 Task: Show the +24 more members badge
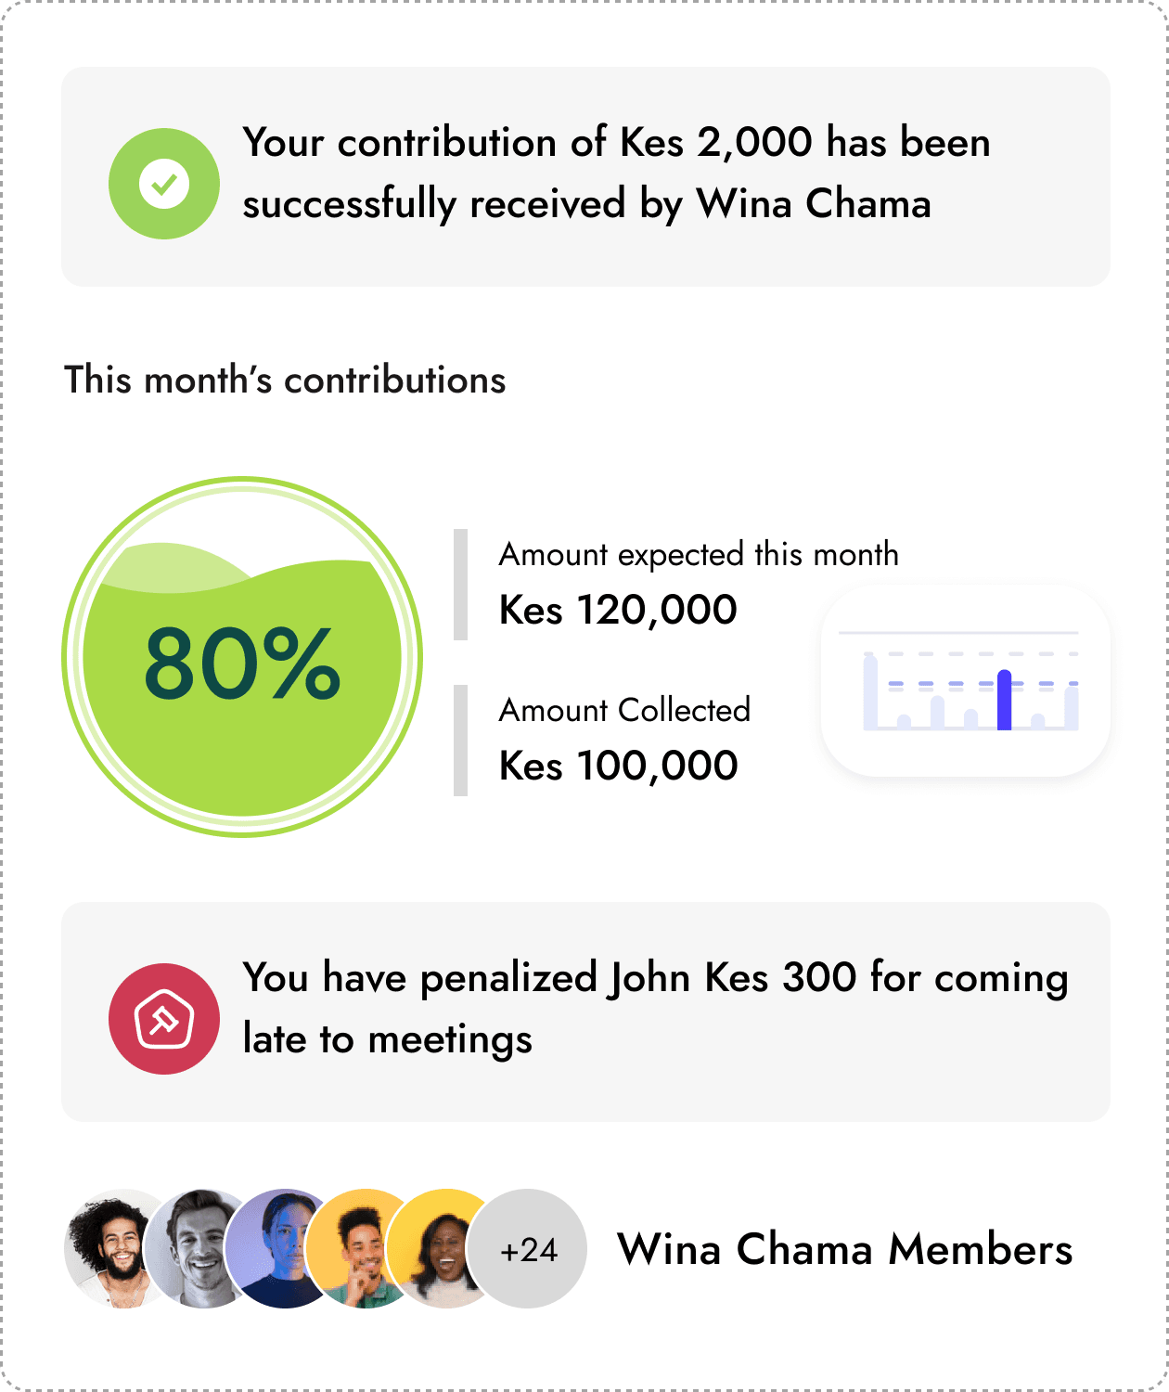click(x=529, y=1249)
